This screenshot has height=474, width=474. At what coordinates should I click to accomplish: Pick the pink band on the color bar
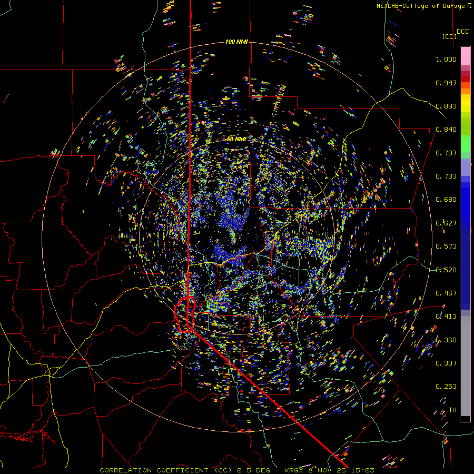coord(465,56)
